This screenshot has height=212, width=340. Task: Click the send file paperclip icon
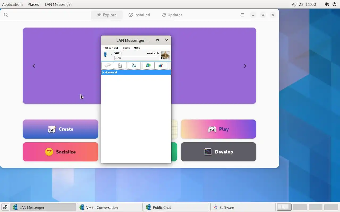(120, 65)
